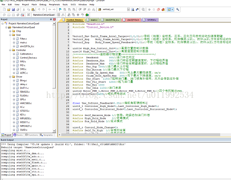
Task: Select GPS.c in project tree
Action: [23, 99]
